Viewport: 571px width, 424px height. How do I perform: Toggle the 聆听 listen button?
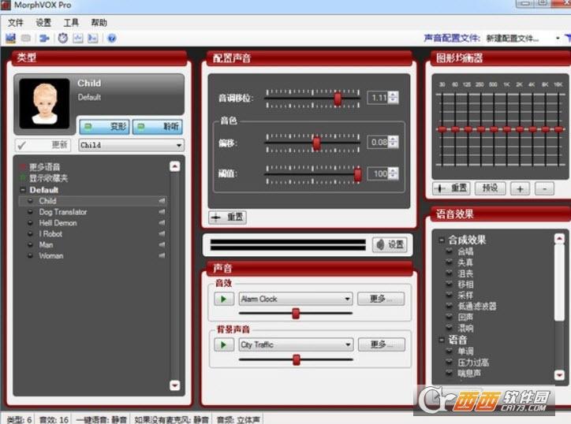pyautogui.click(x=157, y=127)
